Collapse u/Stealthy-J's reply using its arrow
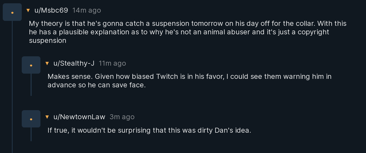This screenshot has height=153, width=366. click(x=47, y=63)
